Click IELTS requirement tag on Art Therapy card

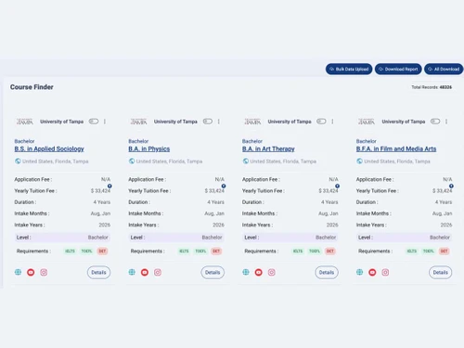[298, 251]
